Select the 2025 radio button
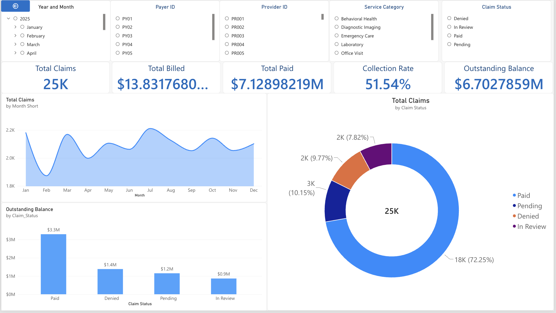The height and width of the screenshot is (313, 556). (15, 18)
